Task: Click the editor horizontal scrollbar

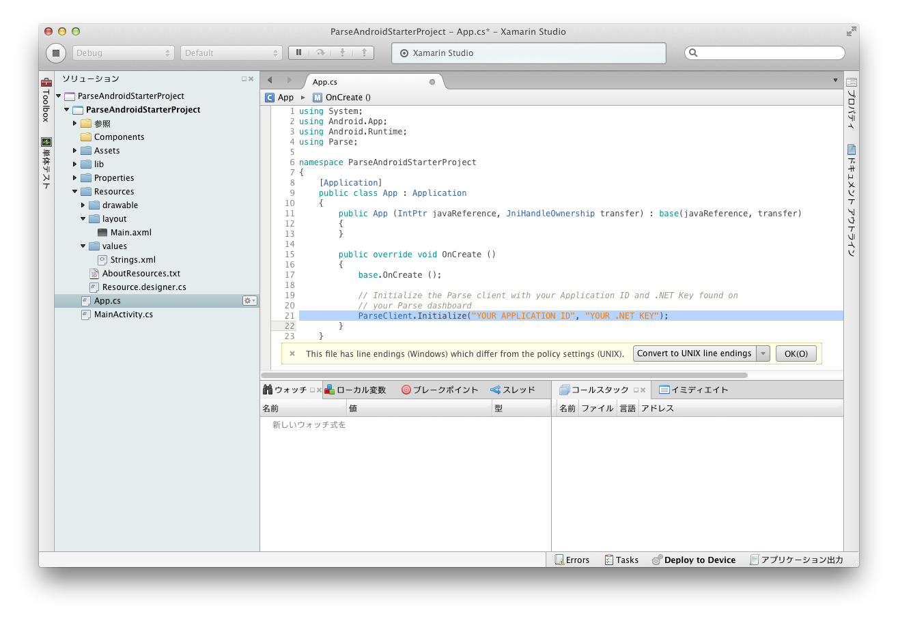Action: click(504, 375)
